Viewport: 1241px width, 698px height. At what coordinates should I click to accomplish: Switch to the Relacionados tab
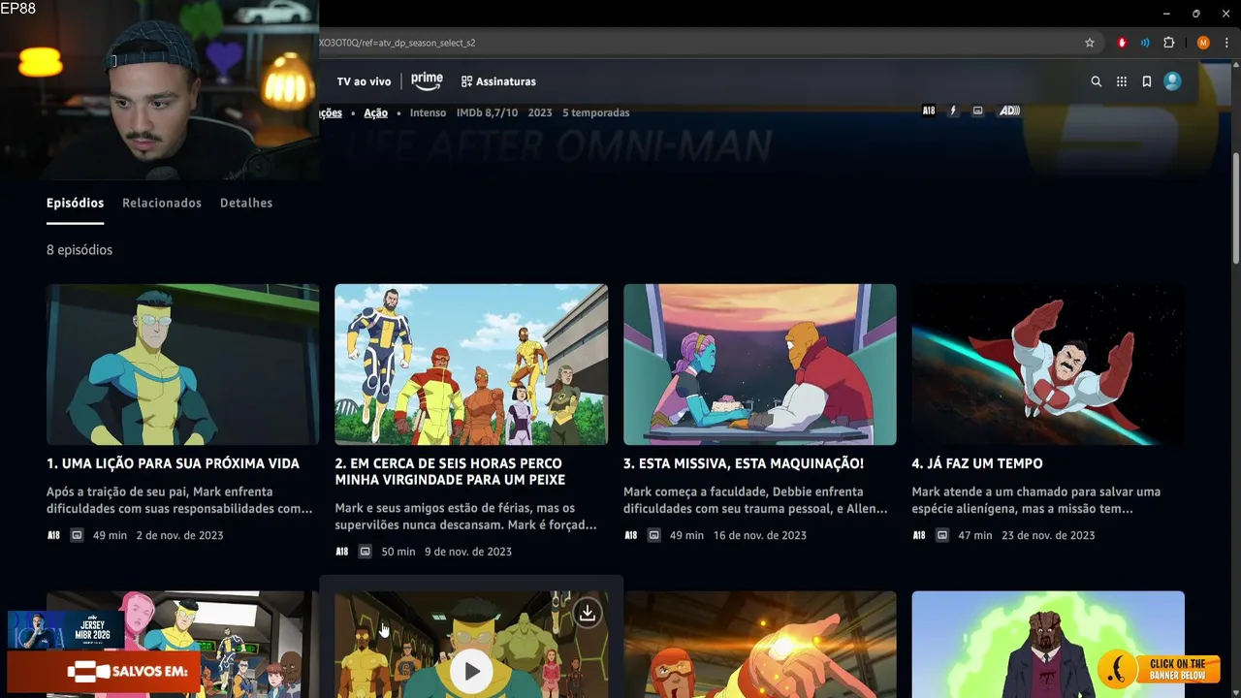162,203
